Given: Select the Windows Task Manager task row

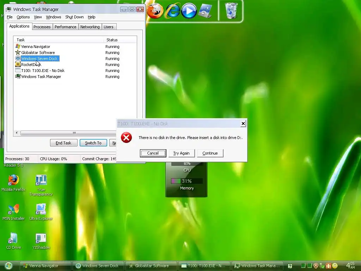Looking at the screenshot, I should pyautogui.click(x=75, y=77).
